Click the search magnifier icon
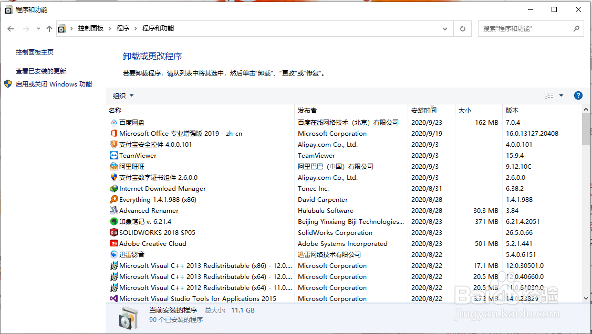This screenshot has width=592, height=334. (576, 29)
